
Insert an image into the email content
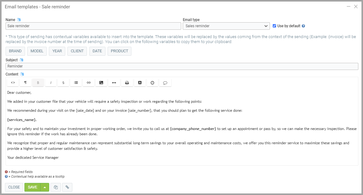coord(101,83)
